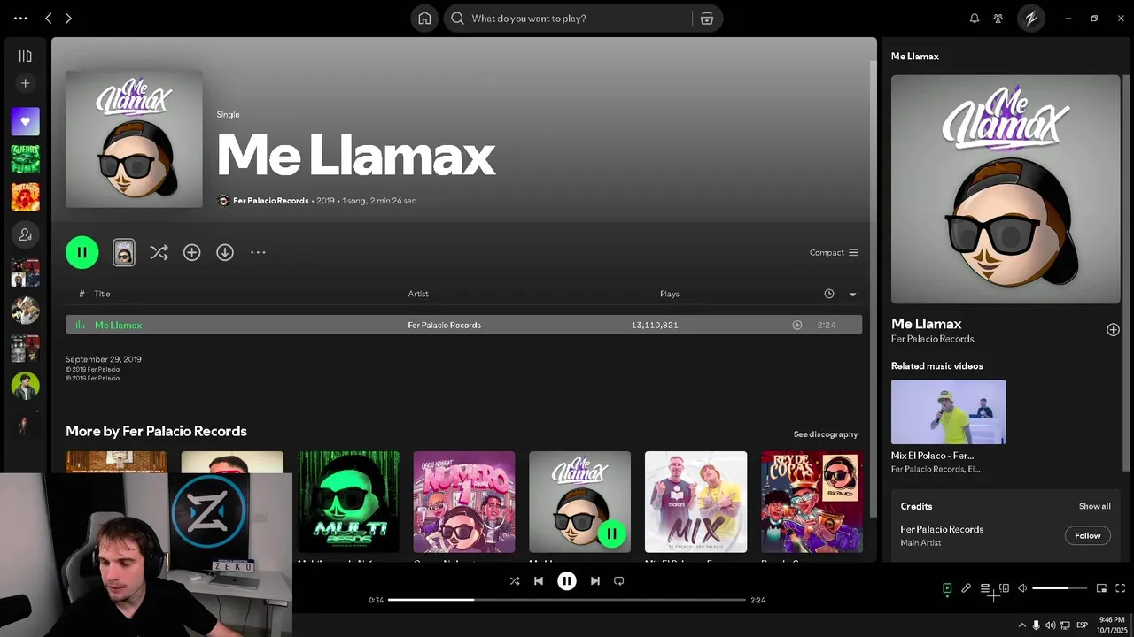Toggle shuffle in the bottom player bar

point(515,581)
